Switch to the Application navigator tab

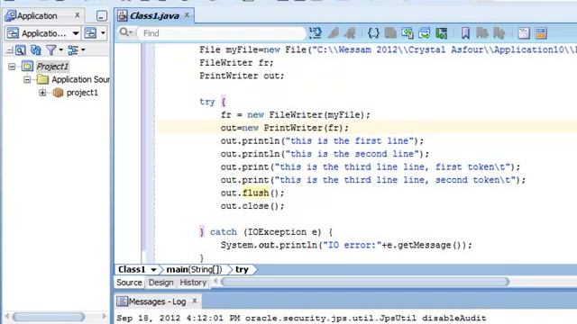(37, 16)
